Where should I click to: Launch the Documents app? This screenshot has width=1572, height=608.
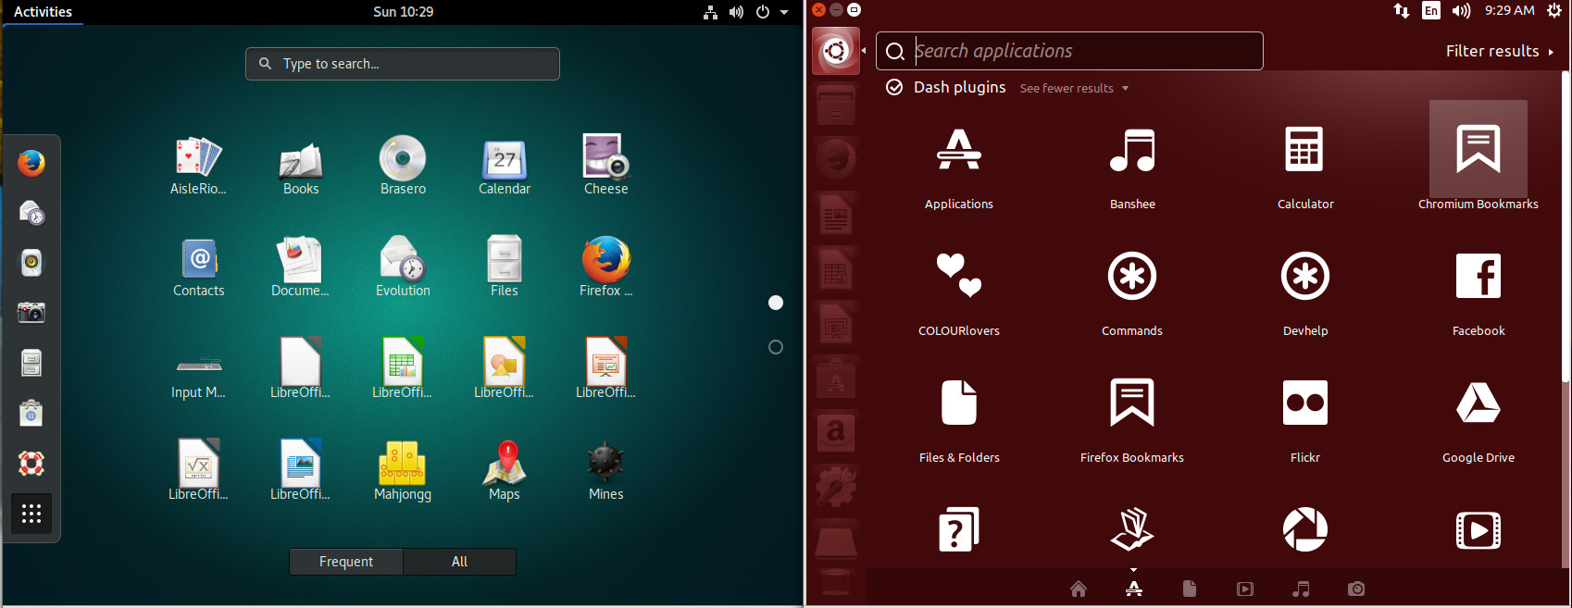click(x=300, y=260)
